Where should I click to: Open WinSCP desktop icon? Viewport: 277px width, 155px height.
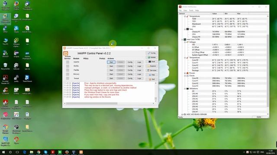tap(6, 54)
